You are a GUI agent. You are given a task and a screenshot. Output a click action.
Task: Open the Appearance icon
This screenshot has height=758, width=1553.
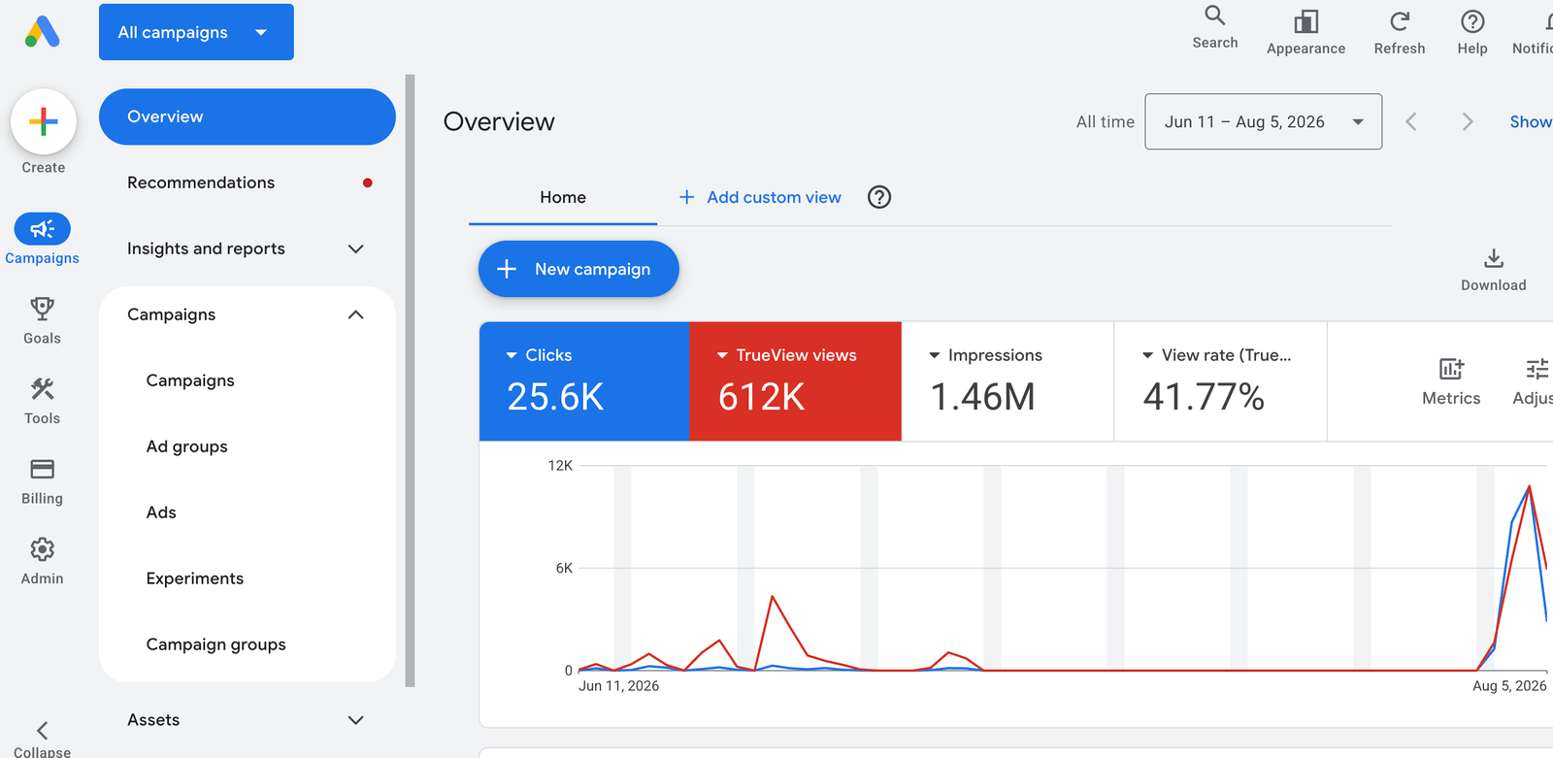[x=1305, y=21]
